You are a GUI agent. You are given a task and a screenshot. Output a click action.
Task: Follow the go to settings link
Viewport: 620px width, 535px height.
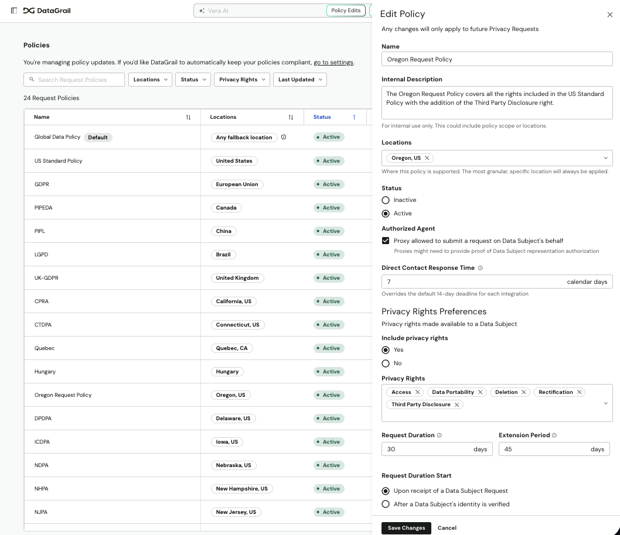(333, 63)
